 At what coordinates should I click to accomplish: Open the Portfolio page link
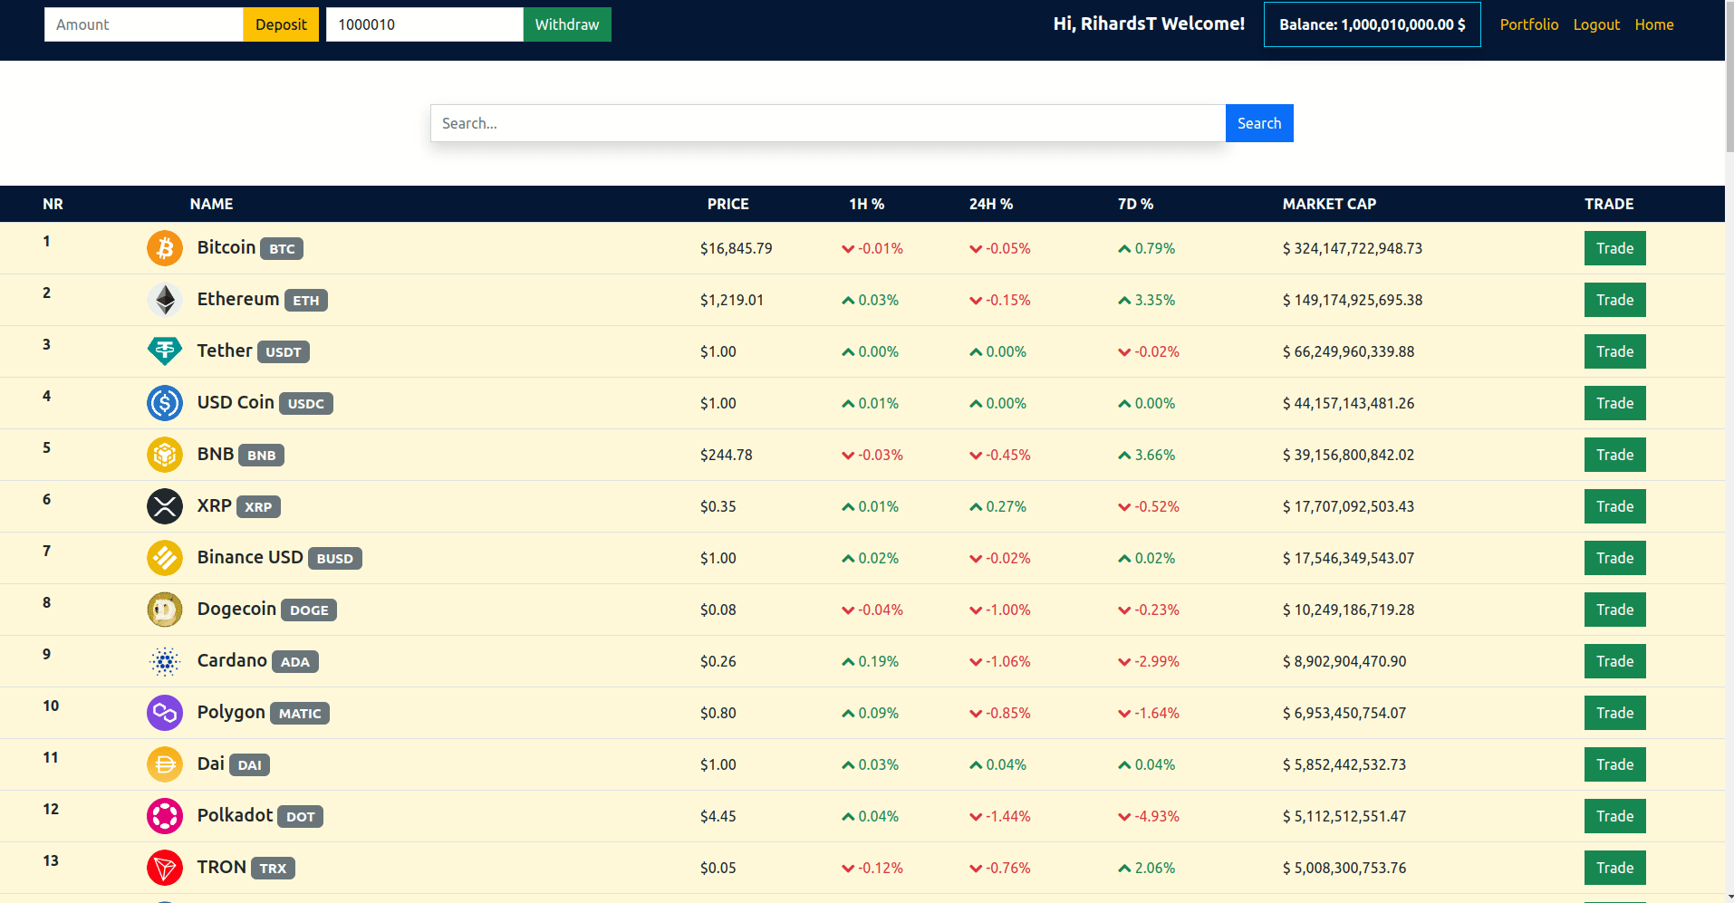[x=1529, y=24]
